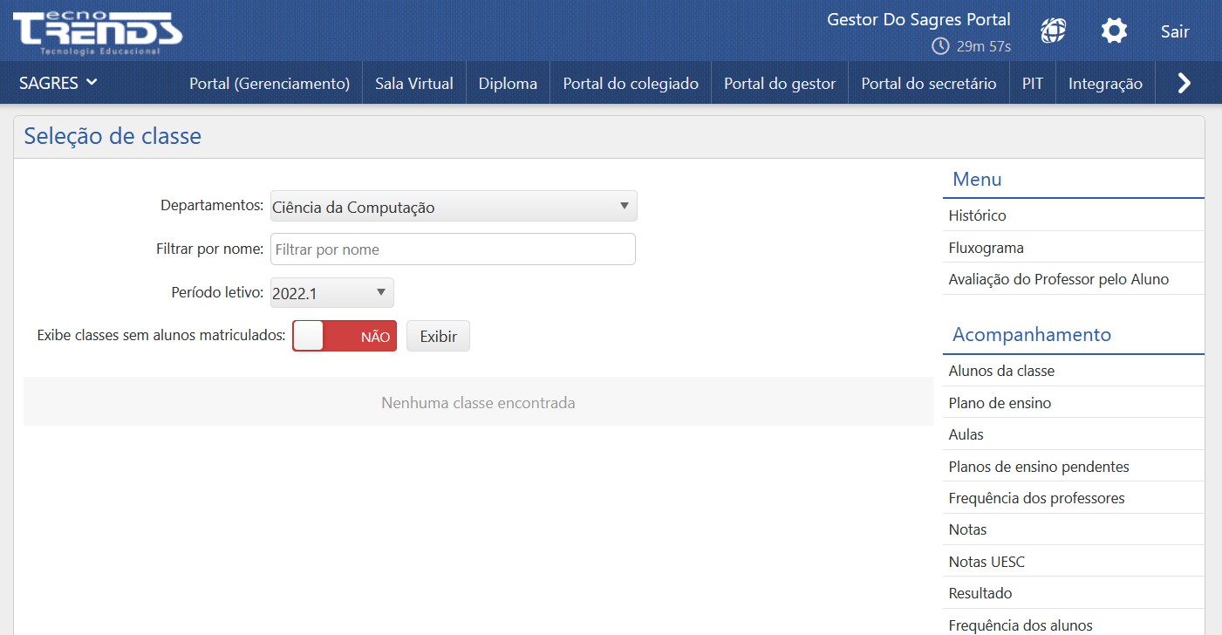
Task: Click the right arrow chevron in the navigation bar
Action: point(1184,83)
